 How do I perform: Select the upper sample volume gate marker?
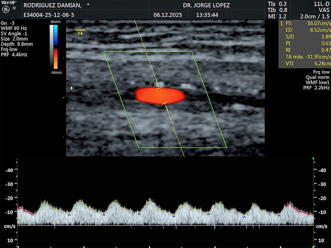tap(159, 88)
